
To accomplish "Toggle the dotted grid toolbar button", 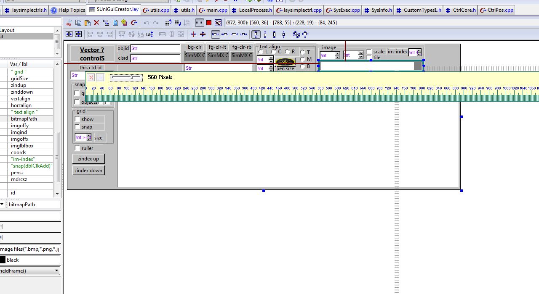I will pos(200,23).
